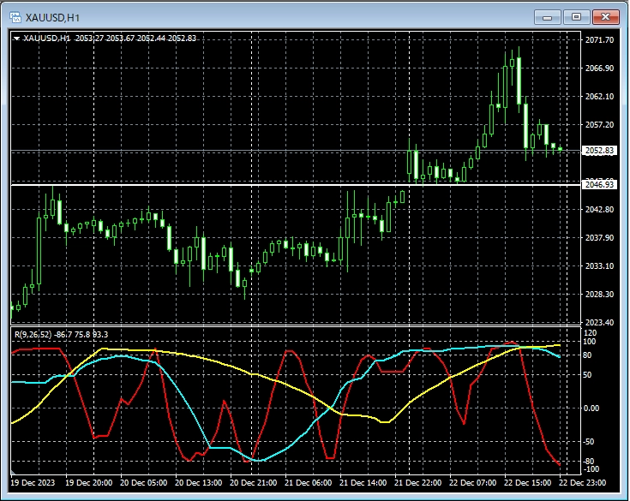The height and width of the screenshot is (501, 630).
Task: Click the chart window icon in title bar
Action: 15,16
